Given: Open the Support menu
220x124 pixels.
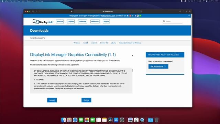Looking at the screenshot, I should click(x=106, y=21).
